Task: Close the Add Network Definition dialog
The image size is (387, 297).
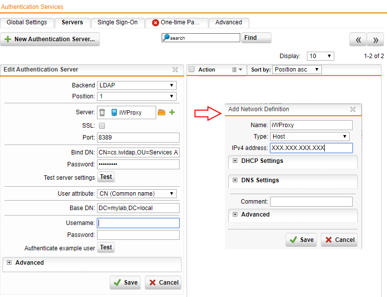Action: [353, 110]
